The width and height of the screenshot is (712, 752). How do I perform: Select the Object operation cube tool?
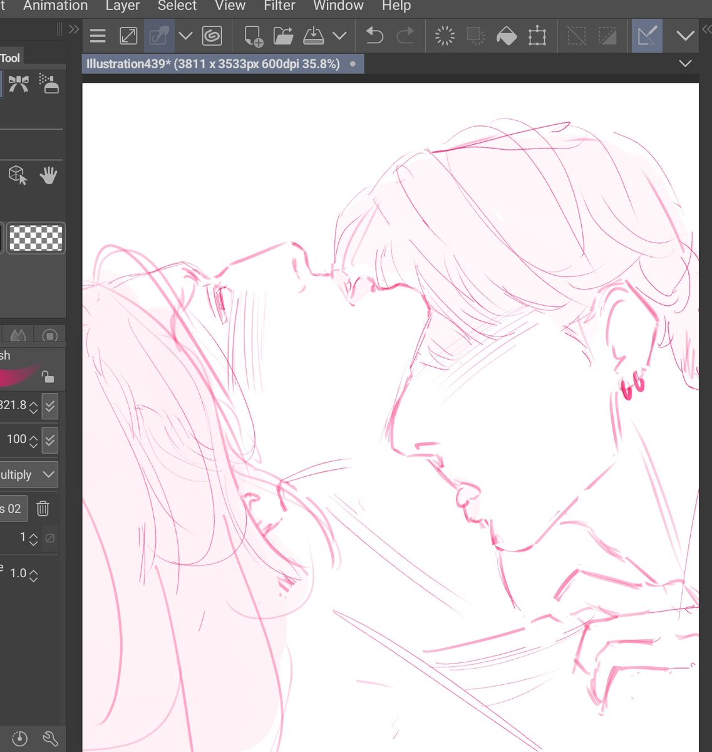tap(18, 175)
